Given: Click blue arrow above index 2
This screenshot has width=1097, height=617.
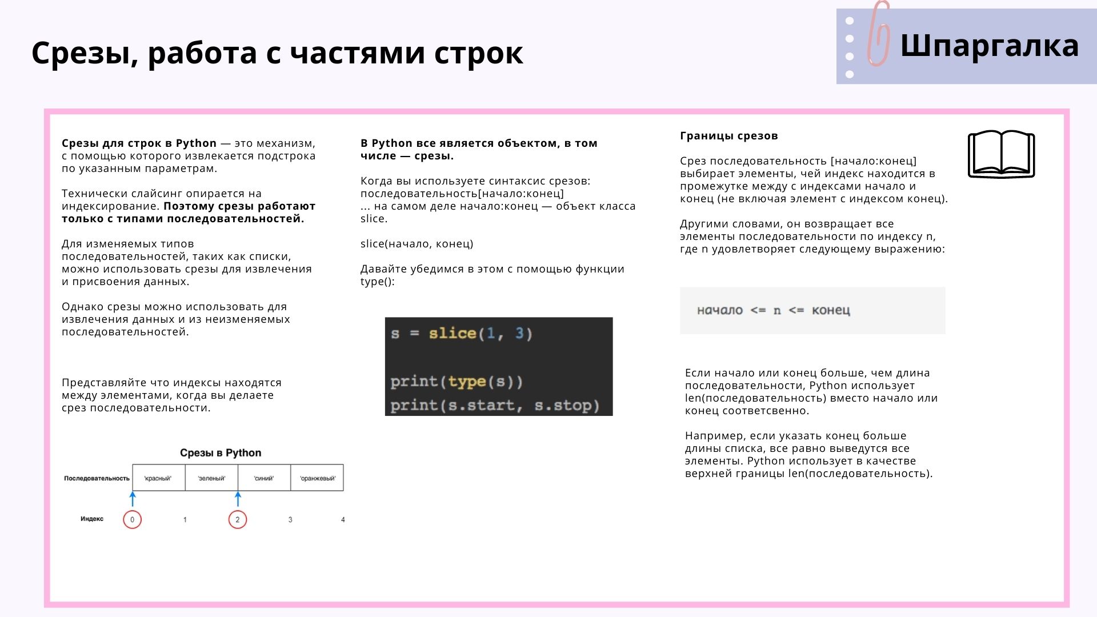Looking at the screenshot, I should [238, 499].
